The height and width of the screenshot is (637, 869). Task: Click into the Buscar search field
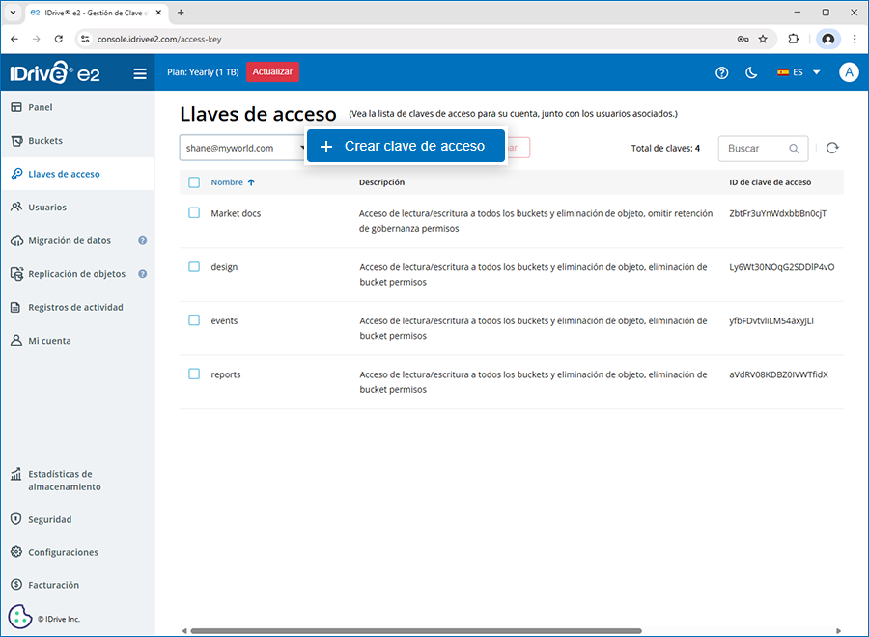tap(755, 149)
